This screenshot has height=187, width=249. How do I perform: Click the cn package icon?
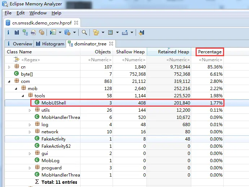pos(17,66)
